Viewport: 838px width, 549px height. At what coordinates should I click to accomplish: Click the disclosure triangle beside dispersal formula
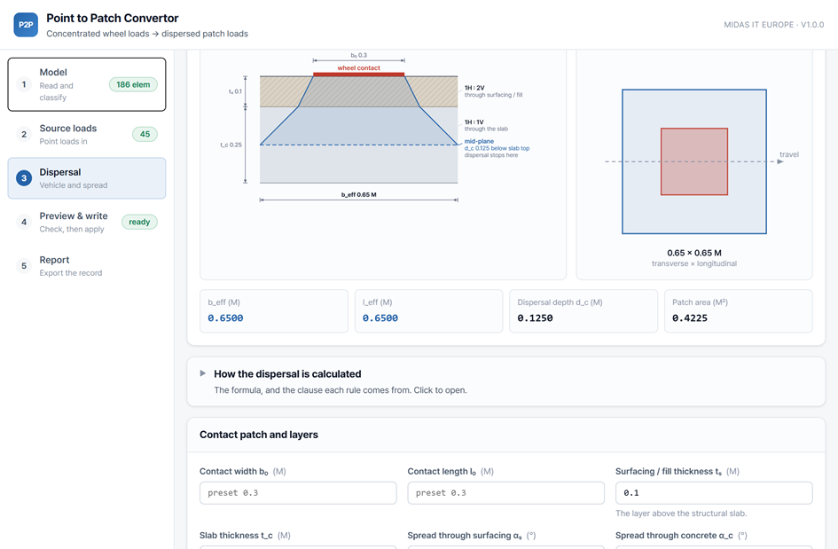point(202,373)
